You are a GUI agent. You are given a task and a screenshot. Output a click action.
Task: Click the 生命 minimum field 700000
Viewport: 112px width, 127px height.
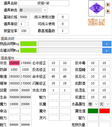(x=14, y=97)
